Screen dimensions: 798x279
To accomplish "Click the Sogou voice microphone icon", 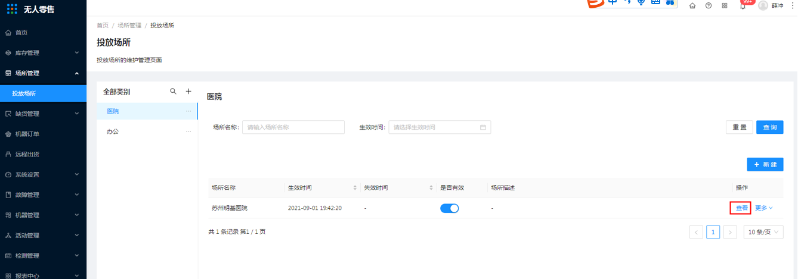I will (641, 2).
